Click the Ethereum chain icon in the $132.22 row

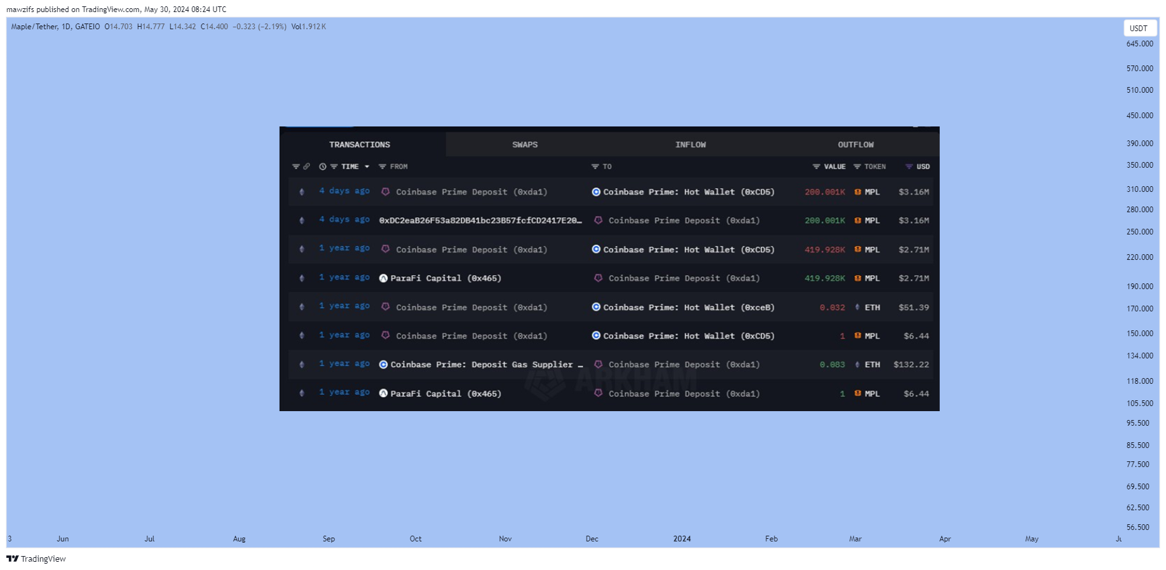coord(302,365)
